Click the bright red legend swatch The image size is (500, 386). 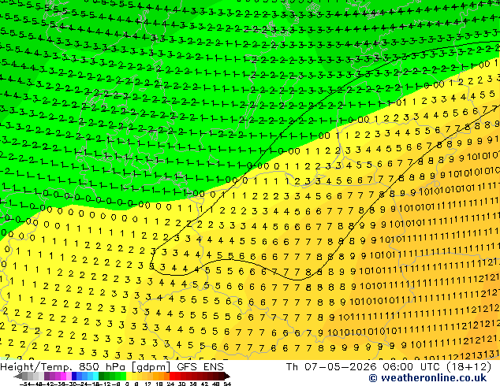172,377
